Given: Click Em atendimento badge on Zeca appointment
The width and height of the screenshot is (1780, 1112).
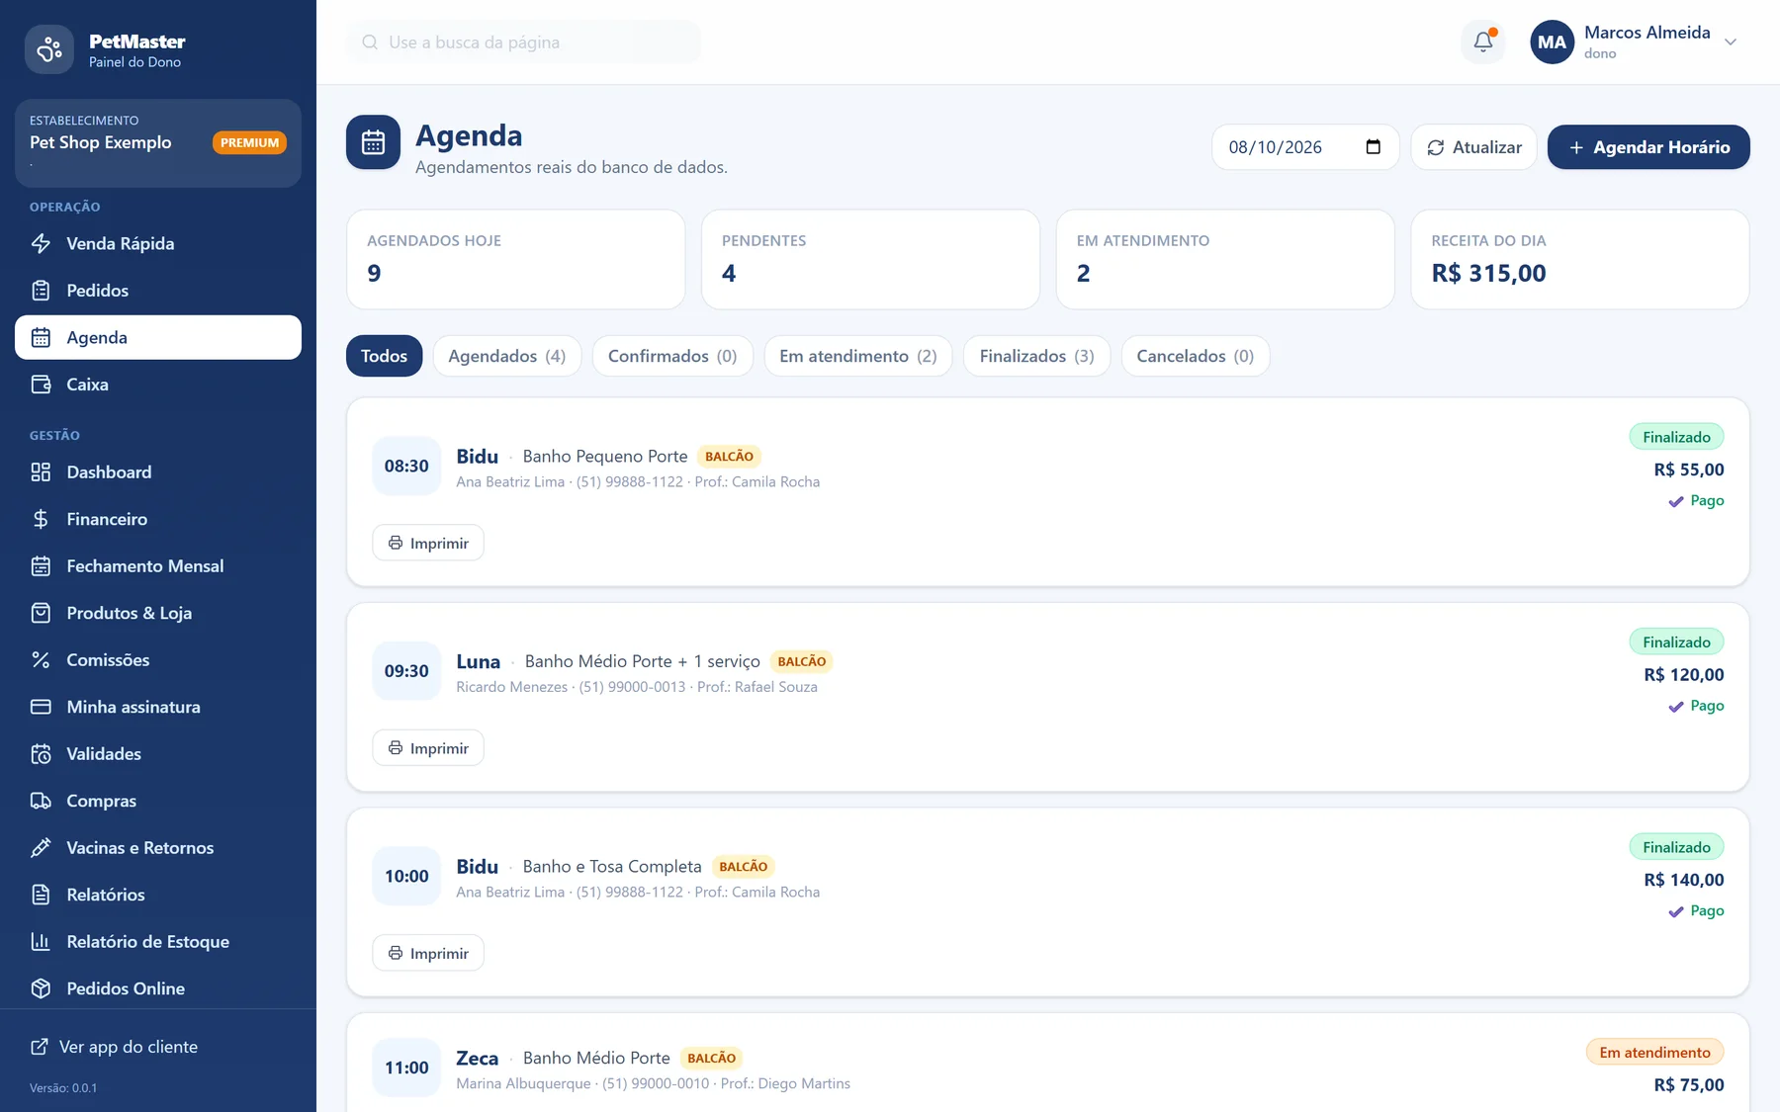Looking at the screenshot, I should tap(1654, 1052).
